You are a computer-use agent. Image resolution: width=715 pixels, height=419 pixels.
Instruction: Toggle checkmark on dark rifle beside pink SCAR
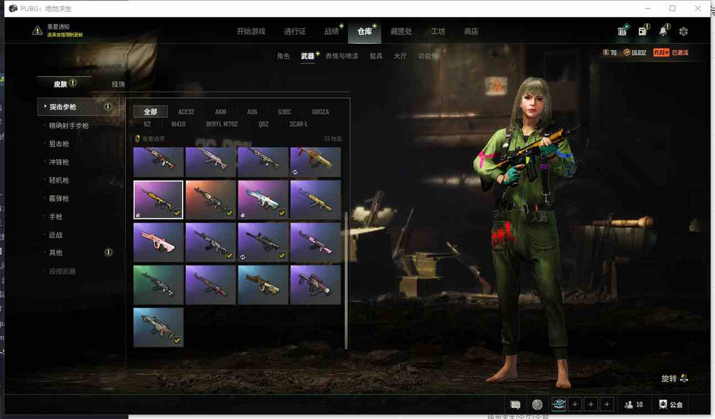pyautogui.click(x=229, y=256)
